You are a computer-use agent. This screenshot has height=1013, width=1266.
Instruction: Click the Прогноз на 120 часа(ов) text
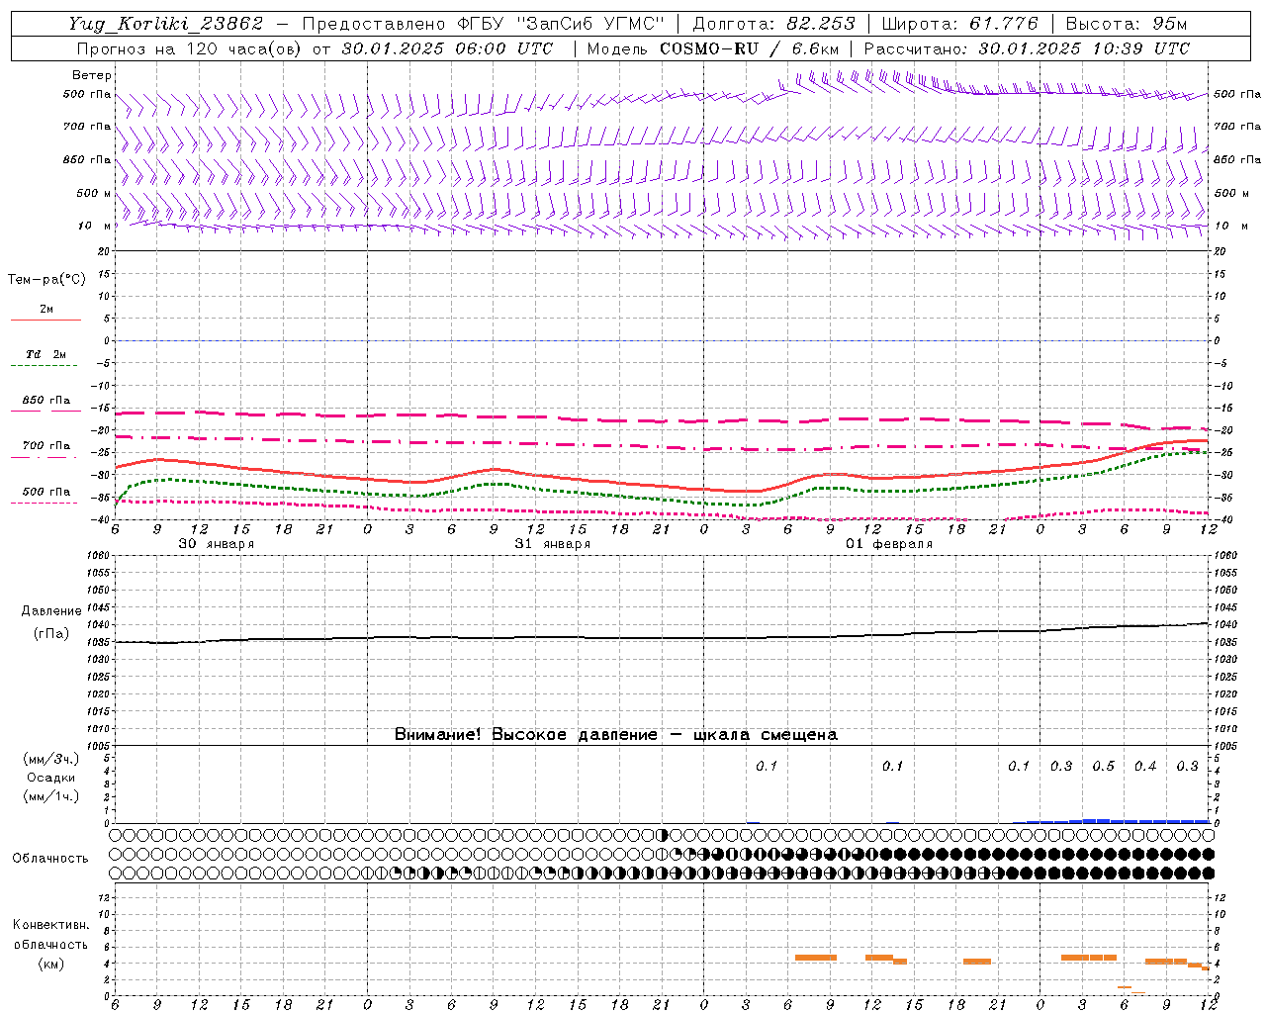tap(191, 48)
